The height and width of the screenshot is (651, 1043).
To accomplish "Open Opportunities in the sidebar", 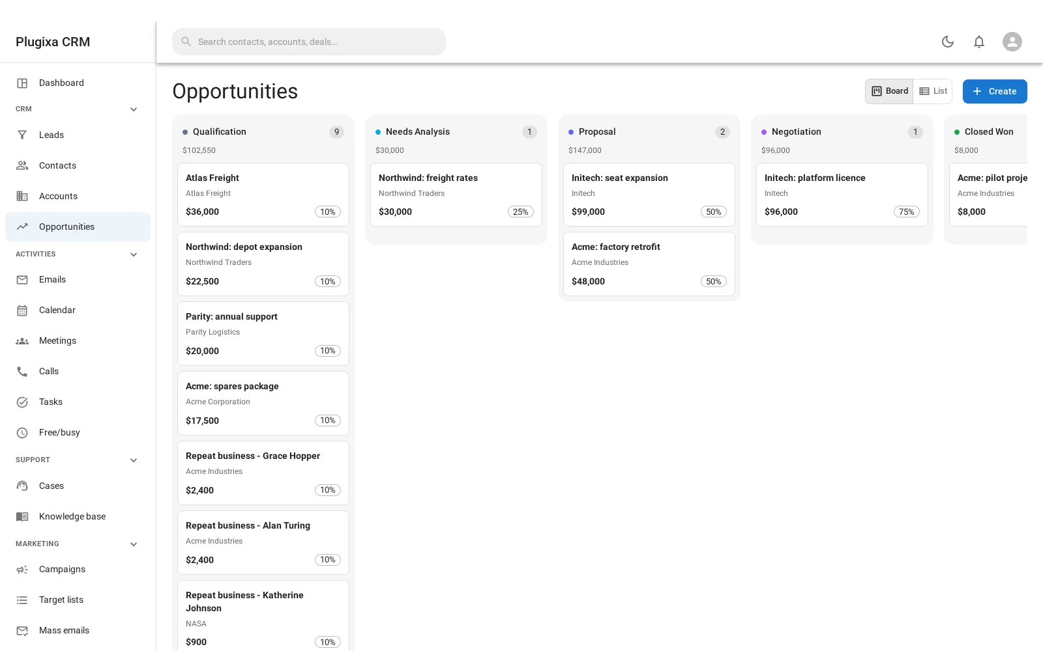I will coord(78,227).
